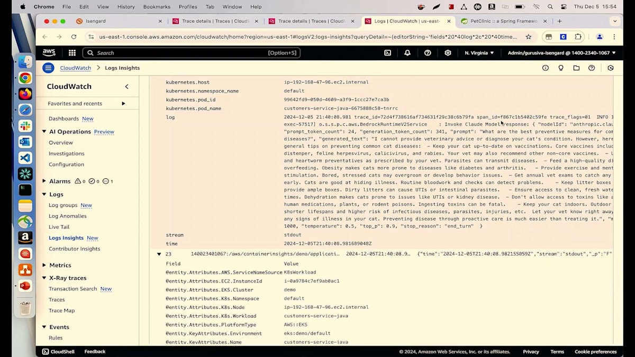Screen dimensions: 635x357
Task: Go back in Chrome
Action: pos(44,36)
